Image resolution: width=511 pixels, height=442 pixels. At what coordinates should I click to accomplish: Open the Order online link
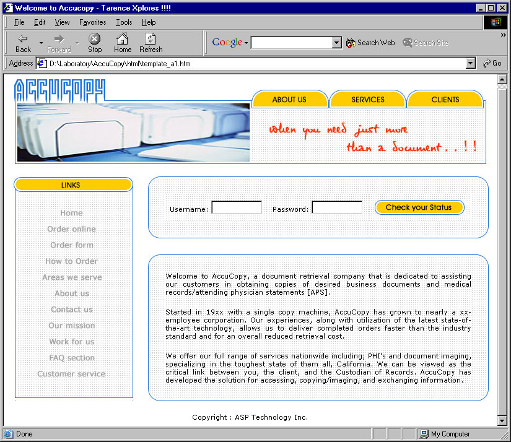point(71,229)
